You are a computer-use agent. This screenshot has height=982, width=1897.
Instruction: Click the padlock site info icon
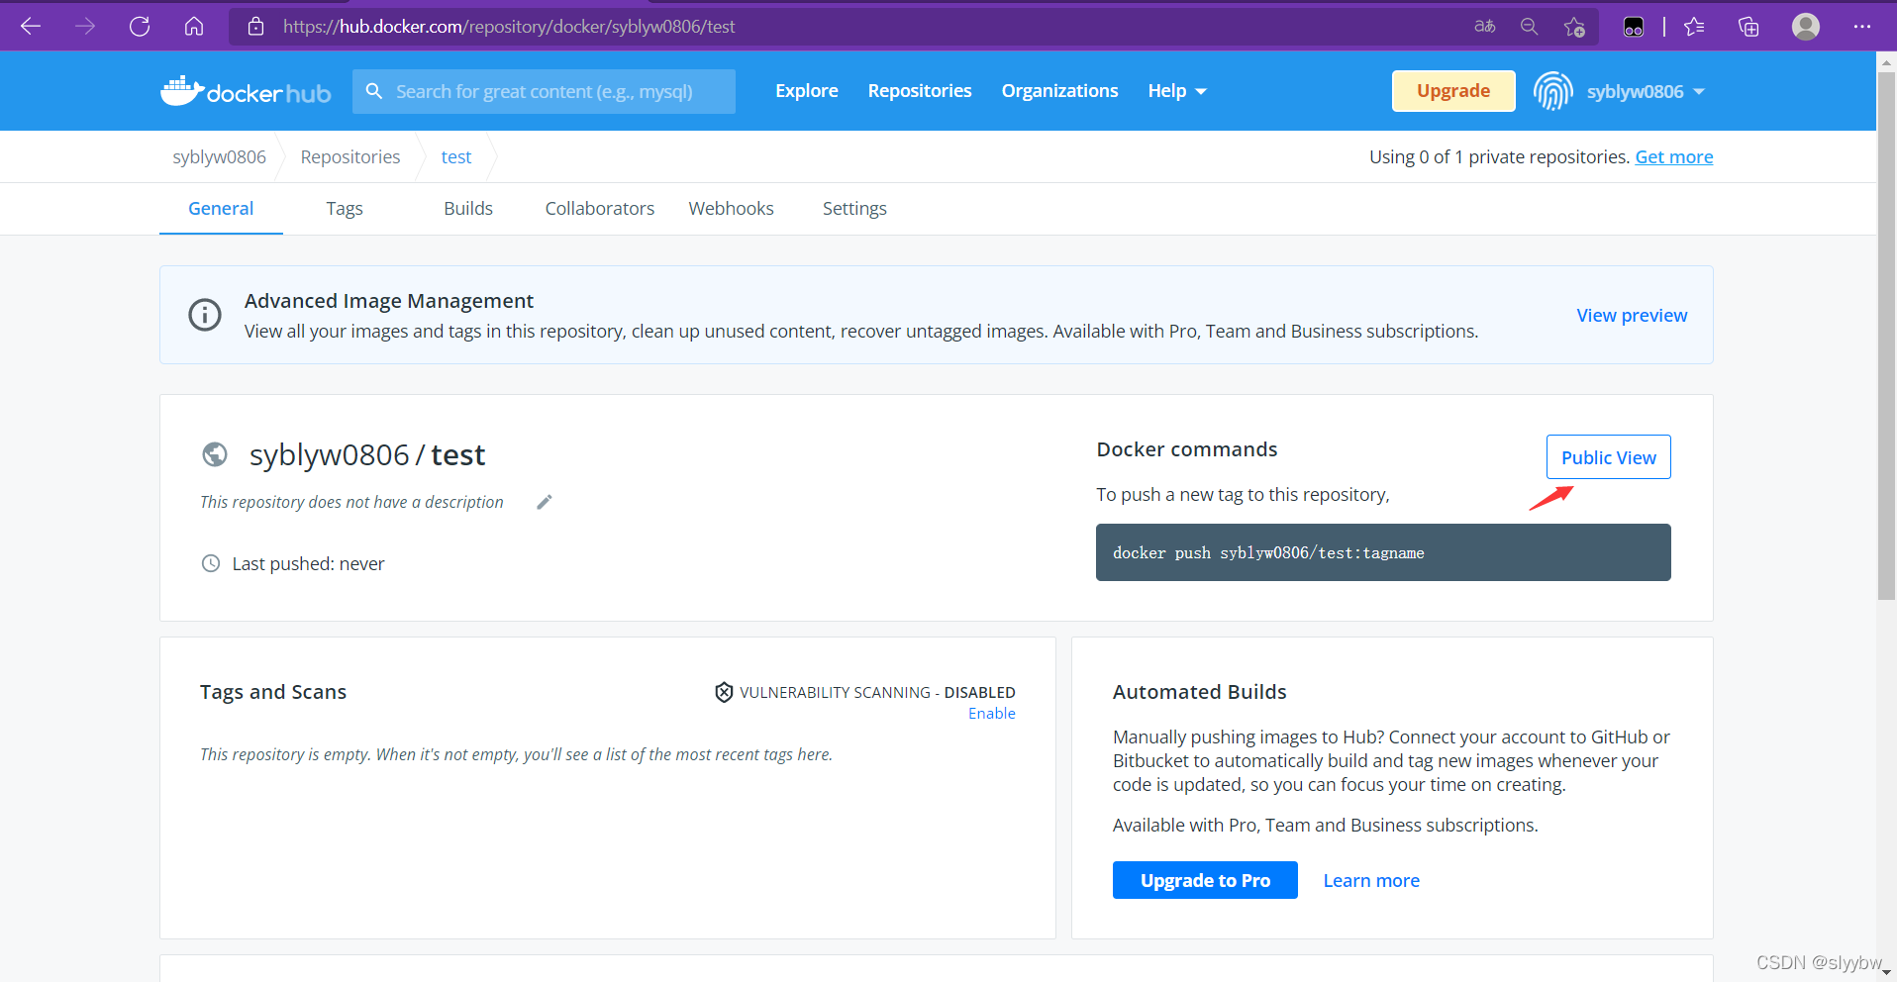click(255, 27)
